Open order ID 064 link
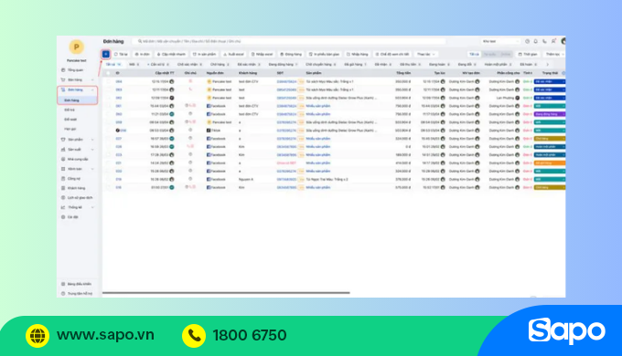The width and height of the screenshot is (622, 356). pyautogui.click(x=119, y=81)
